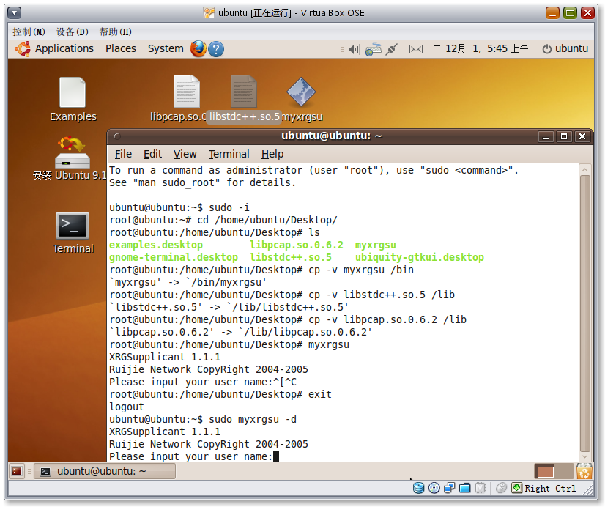Click the VirtualBox CD/DVD drive icon
605x507 pixels.
434,488
